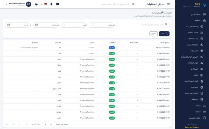This screenshot has height=129, width=209.
Task: Open the language flag dropdown
Action: (44, 4)
